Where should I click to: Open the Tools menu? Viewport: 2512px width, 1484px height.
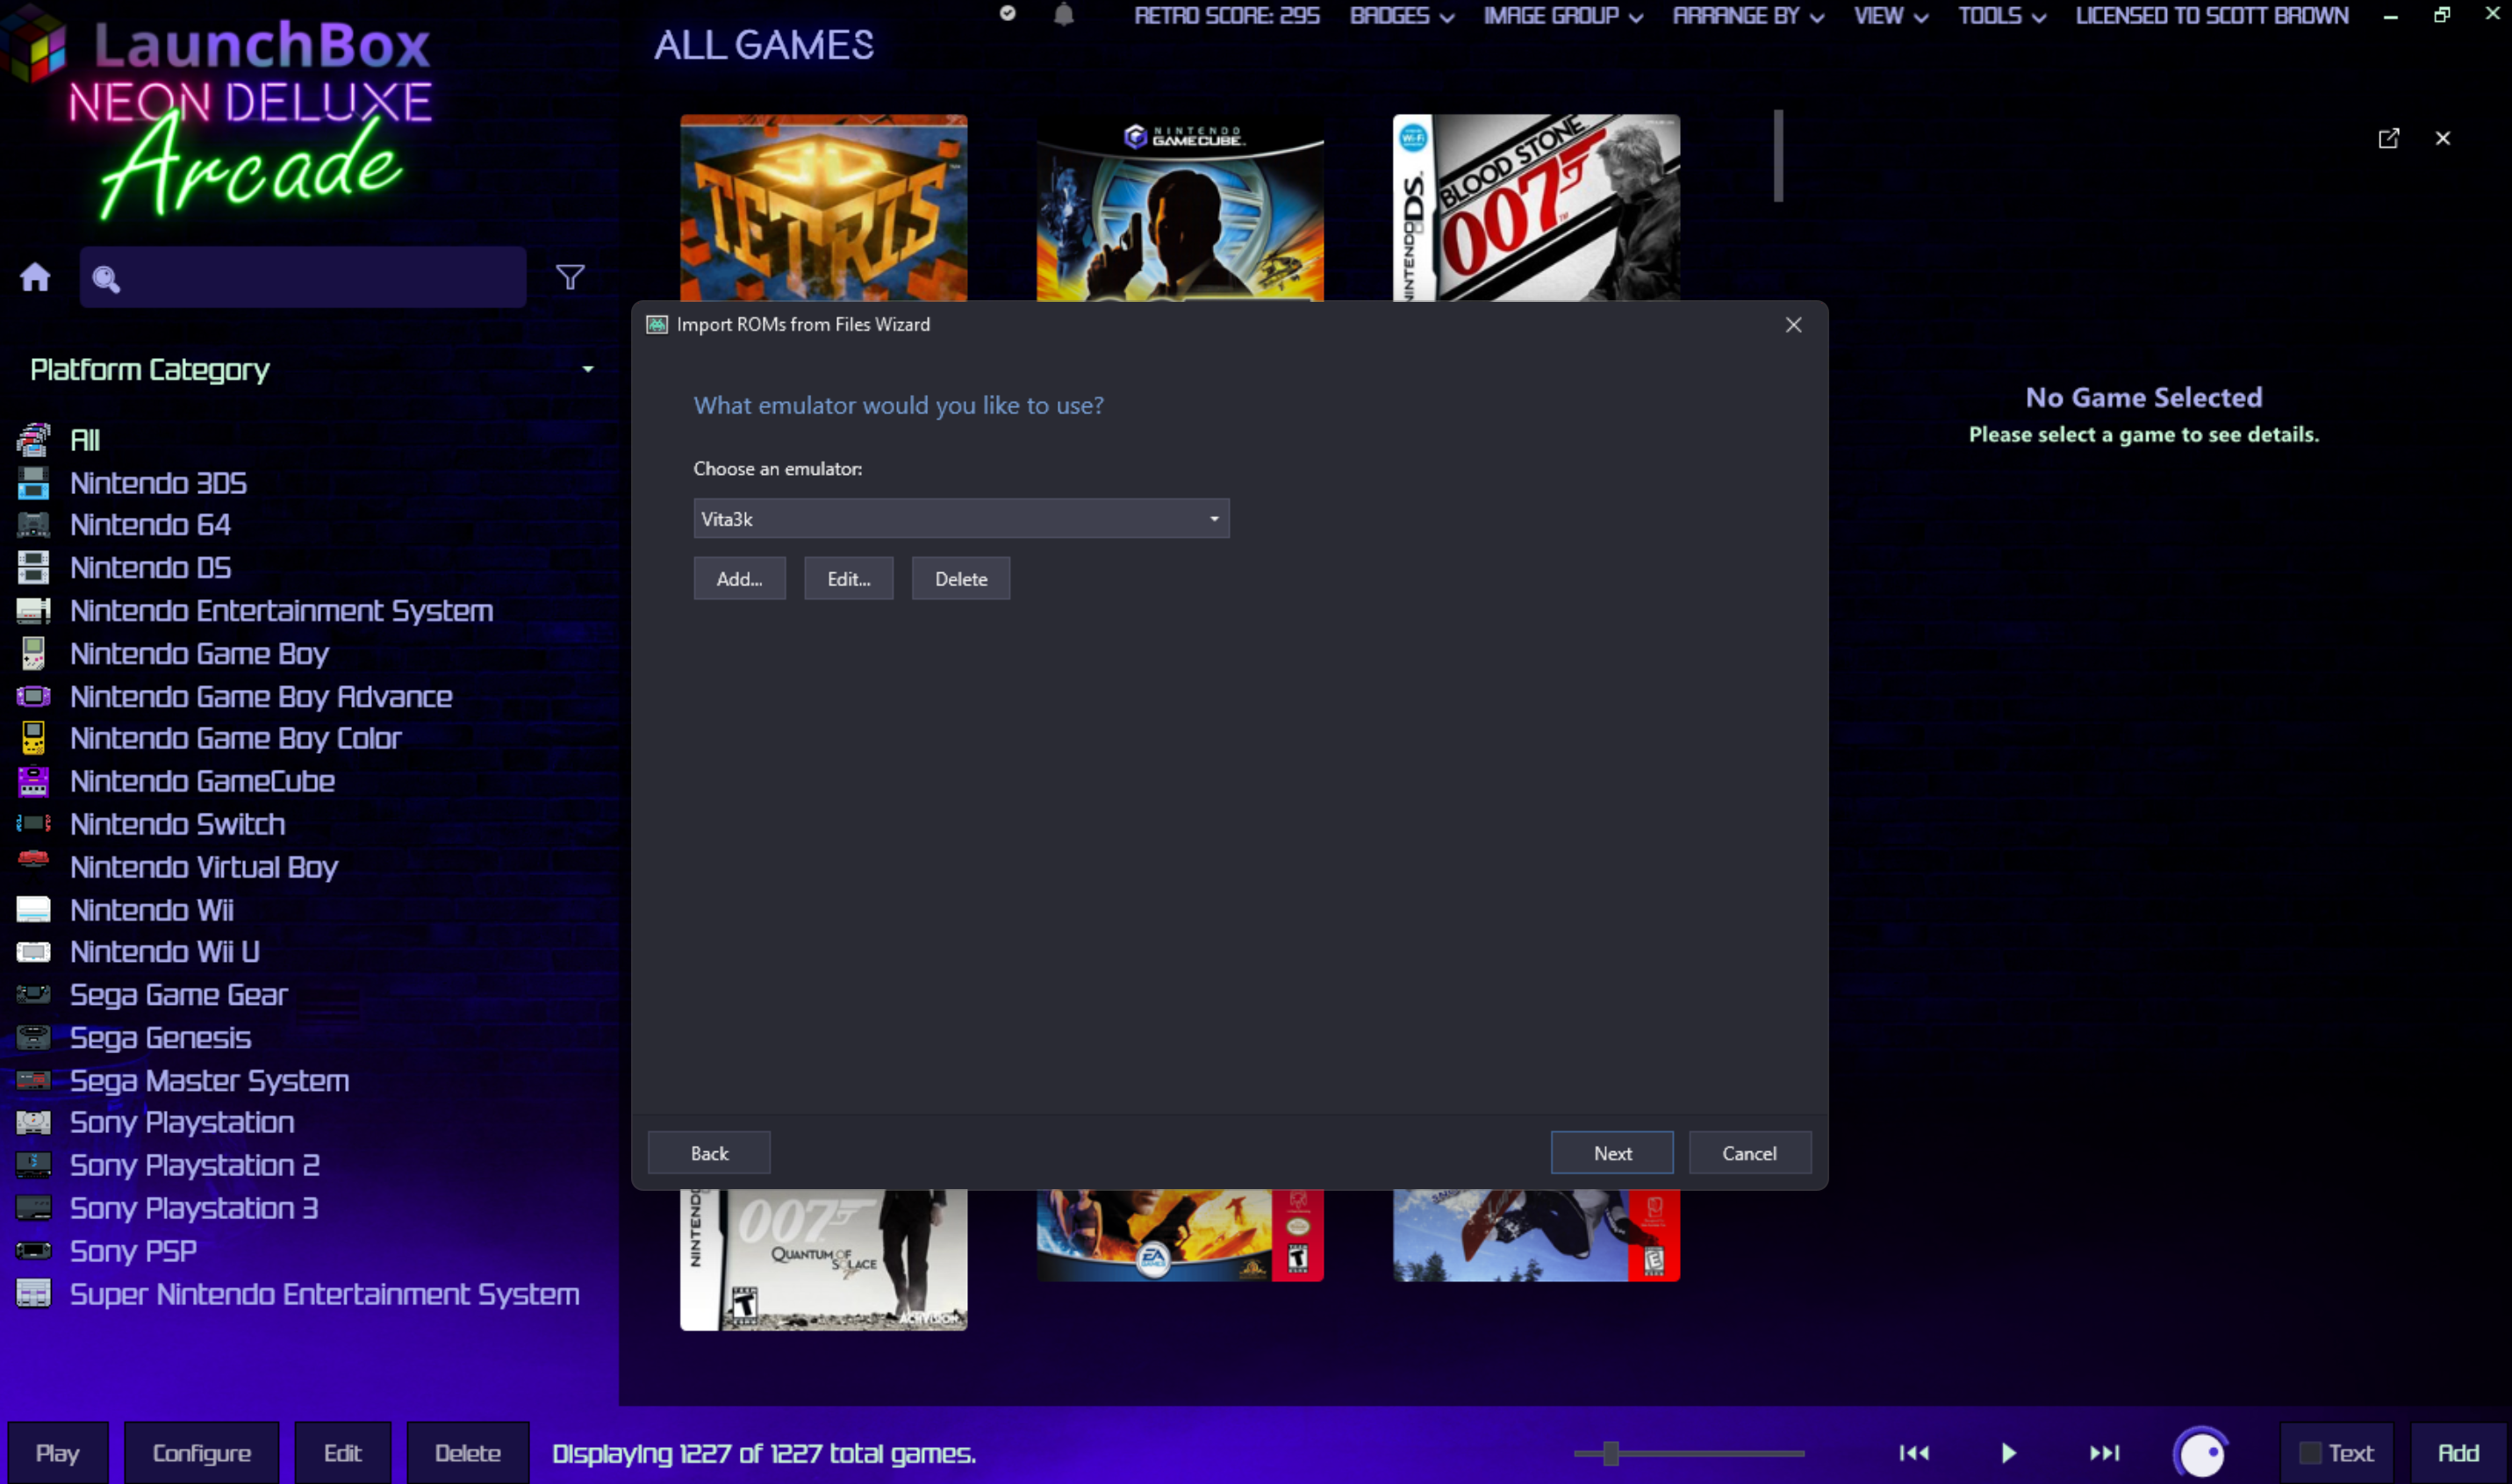[x=2001, y=16]
